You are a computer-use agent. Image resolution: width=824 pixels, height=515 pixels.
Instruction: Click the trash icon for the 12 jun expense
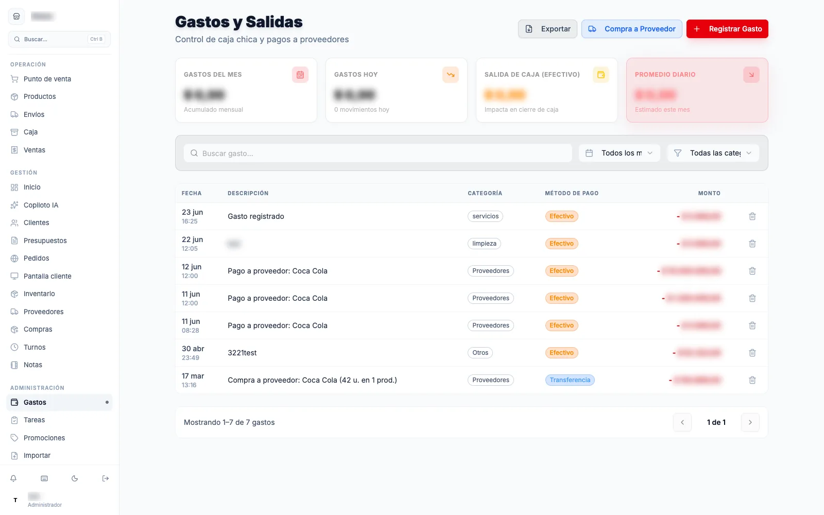click(x=752, y=271)
